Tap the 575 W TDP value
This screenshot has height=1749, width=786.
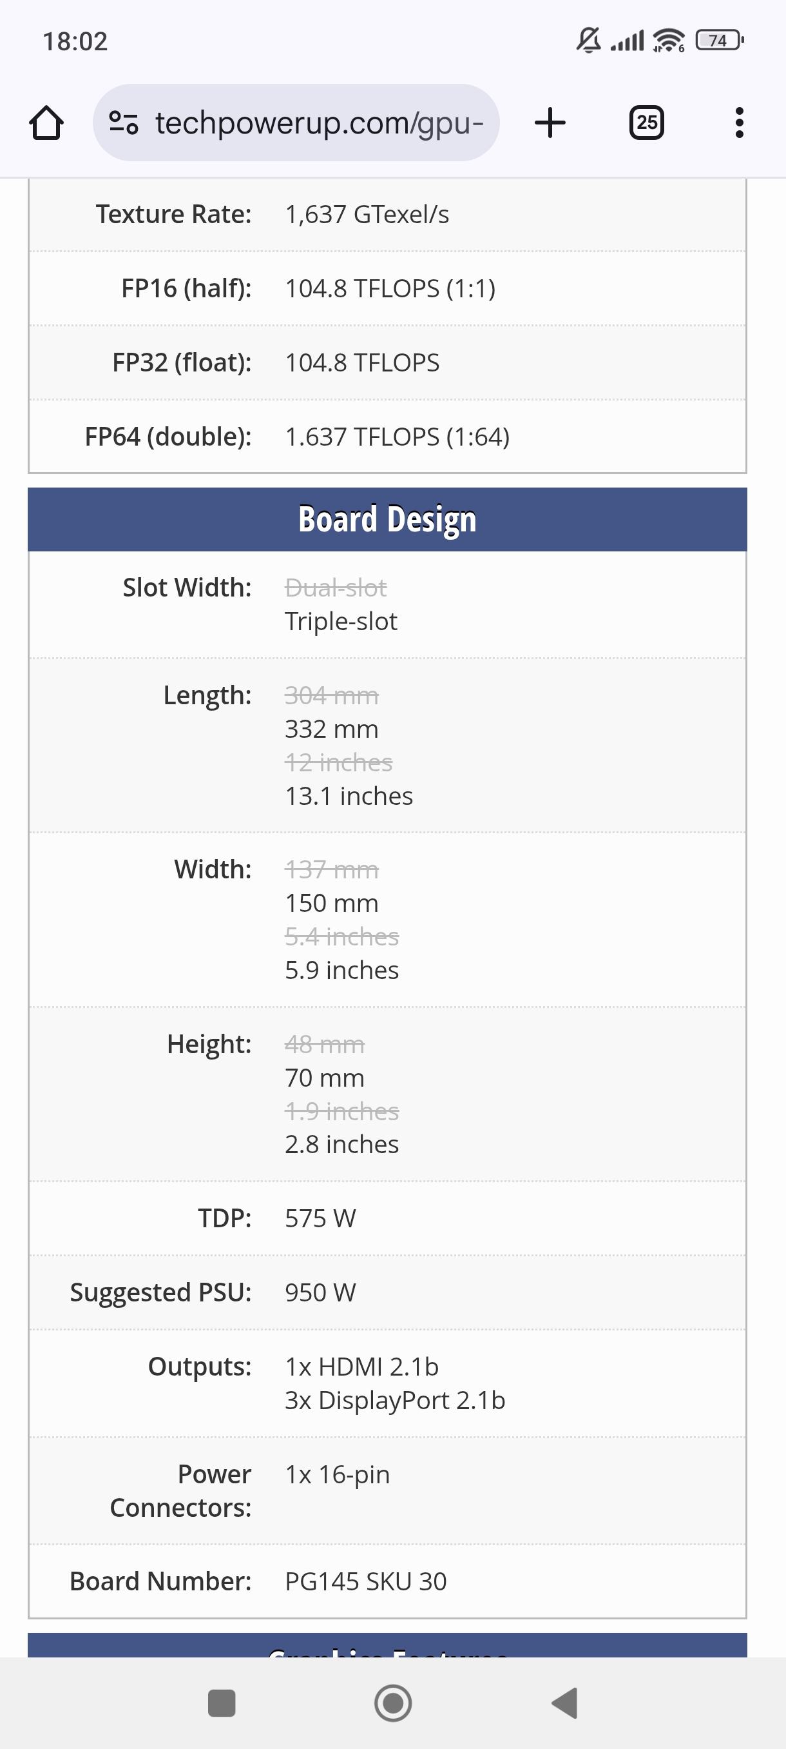pos(320,1218)
